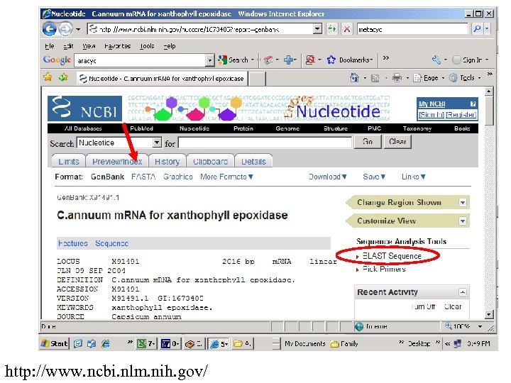511x383 pixels.
Task: Open the Favorites menu
Action: (117, 46)
